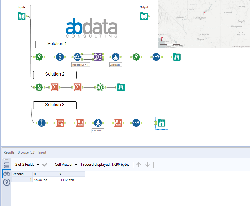Click the up arrow to previous record
This screenshot has height=206, width=250.
click(x=139, y=165)
